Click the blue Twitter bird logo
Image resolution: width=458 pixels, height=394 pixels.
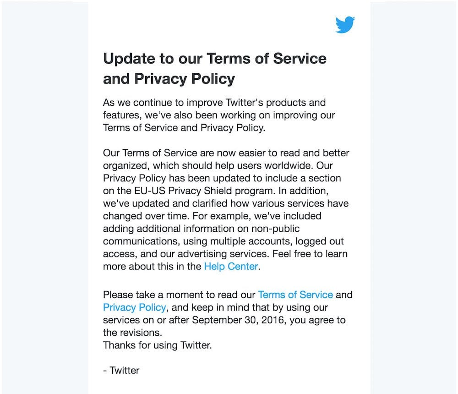[345, 25]
